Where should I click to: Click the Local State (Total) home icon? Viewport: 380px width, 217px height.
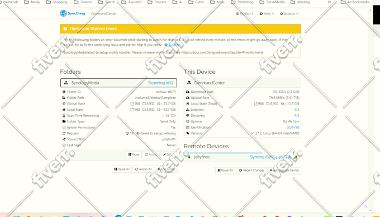pyautogui.click(x=188, y=104)
